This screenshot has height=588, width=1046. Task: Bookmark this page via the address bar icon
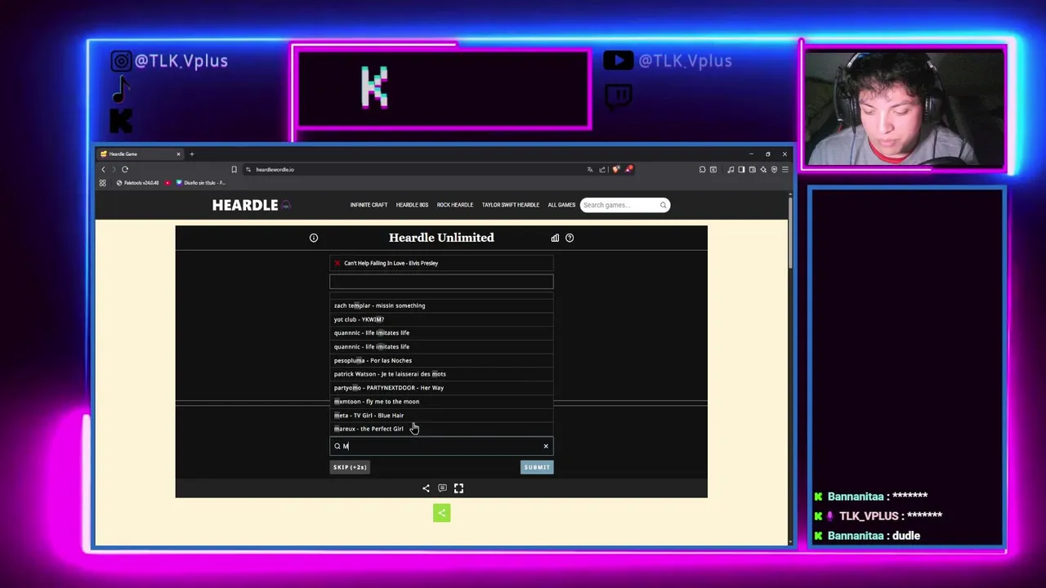tap(234, 169)
